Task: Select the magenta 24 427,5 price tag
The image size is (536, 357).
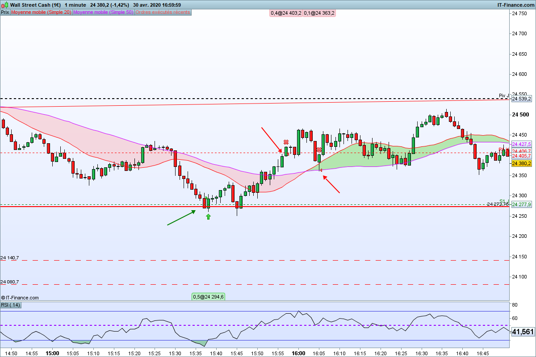Action: tap(521, 144)
